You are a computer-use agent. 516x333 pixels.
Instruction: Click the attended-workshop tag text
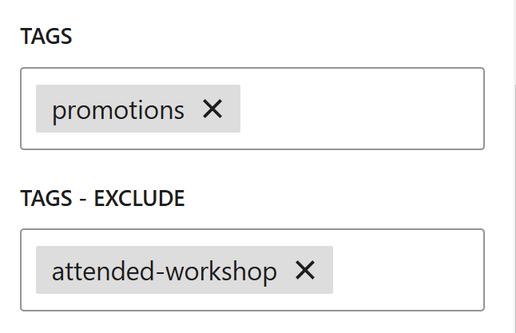coord(165,271)
